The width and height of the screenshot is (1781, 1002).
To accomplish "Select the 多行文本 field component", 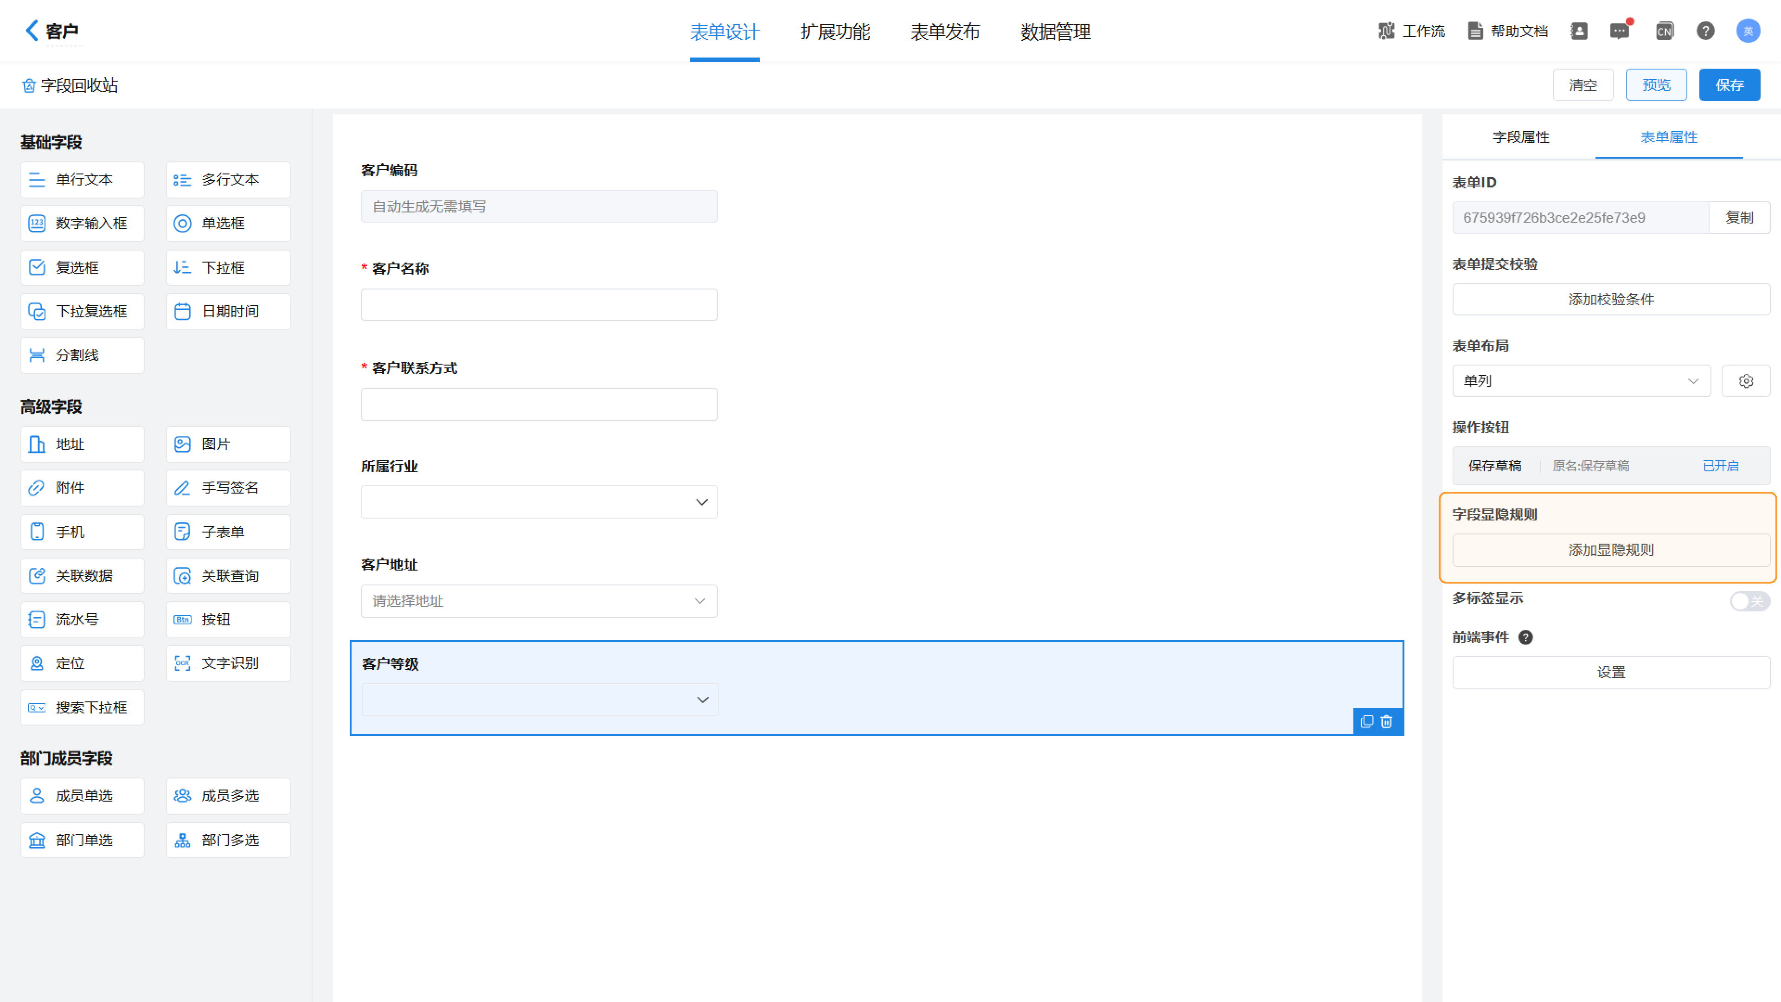I will [228, 180].
